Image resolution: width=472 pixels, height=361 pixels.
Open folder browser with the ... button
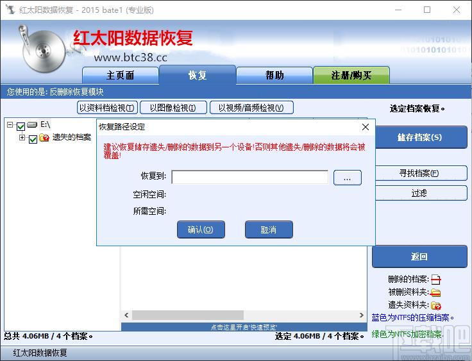click(348, 178)
